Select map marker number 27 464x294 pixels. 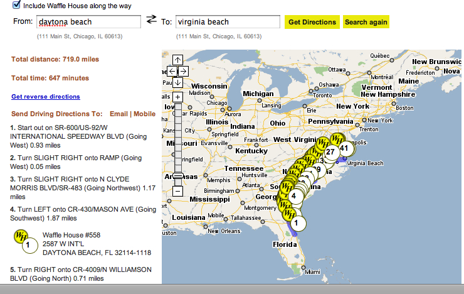(x=332, y=151)
